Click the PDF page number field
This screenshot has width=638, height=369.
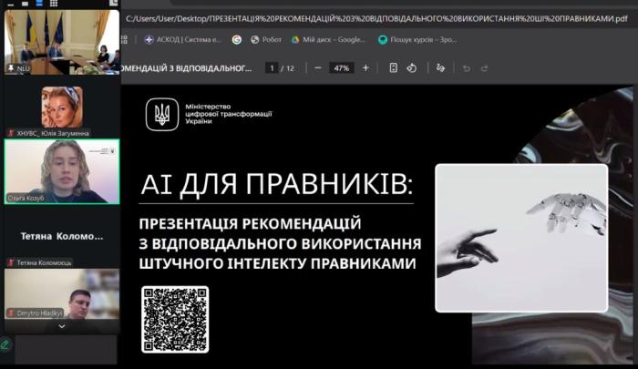(271, 68)
